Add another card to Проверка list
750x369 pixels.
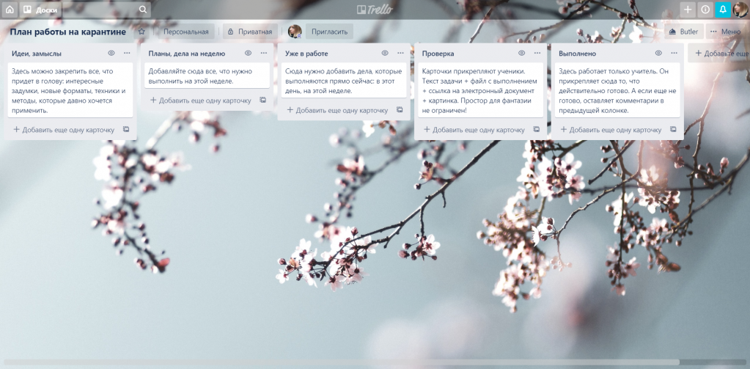click(x=474, y=130)
